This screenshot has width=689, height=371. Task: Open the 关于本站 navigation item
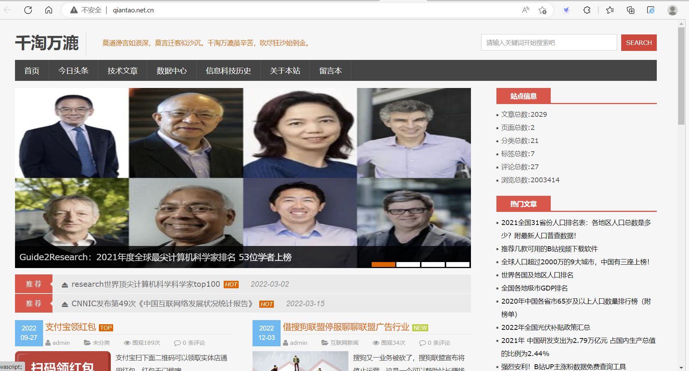click(x=285, y=70)
